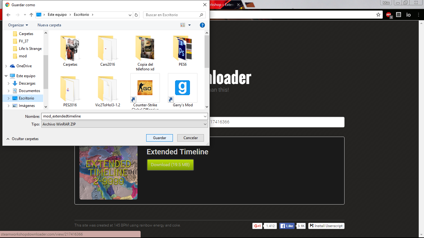Image resolution: width=424 pixels, height=238 pixels.
Task: Click the Back arrow in save dialog
Action: pyautogui.click(x=8, y=15)
